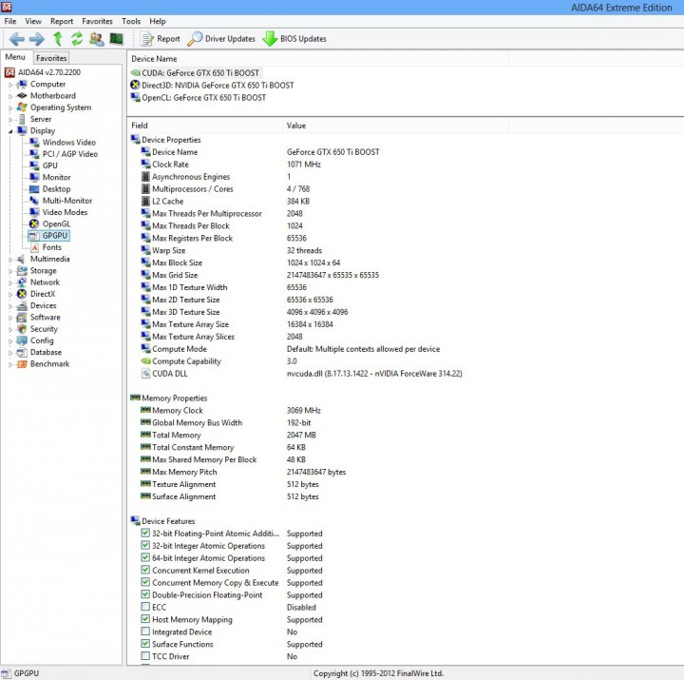
Task: Expand the Motherboard node arrow
Action: 10,96
